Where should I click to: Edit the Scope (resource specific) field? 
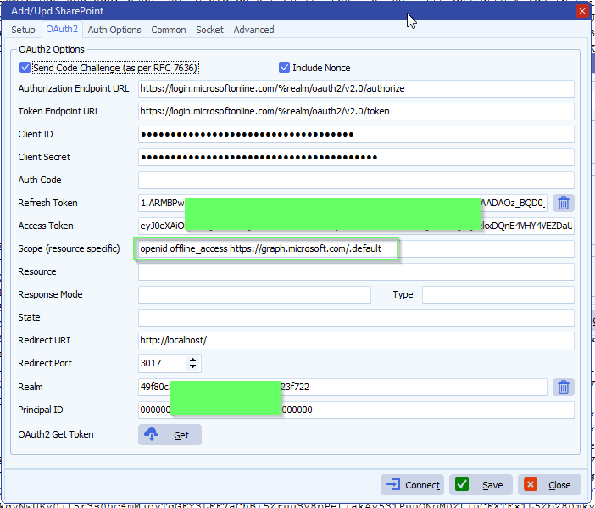[356, 248]
